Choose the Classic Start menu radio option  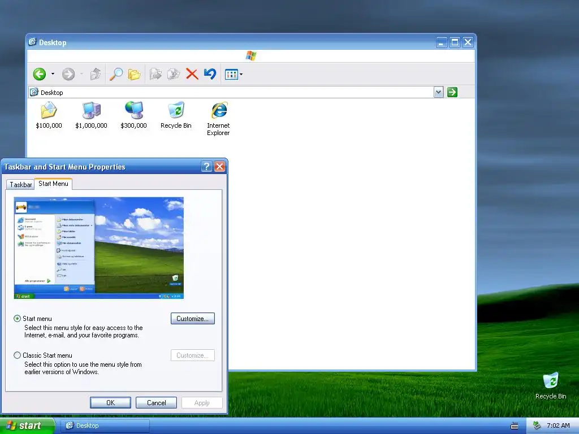[x=17, y=355]
